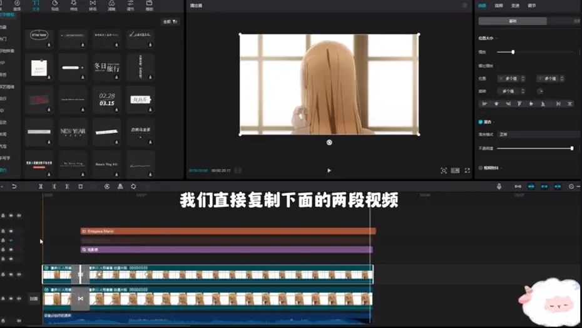582x328 pixels.
Task: Click the 不透明度 opacity slider
Action: coord(535,148)
